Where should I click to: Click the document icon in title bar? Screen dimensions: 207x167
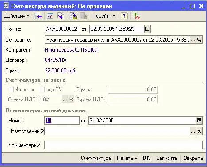[x=6, y=6]
